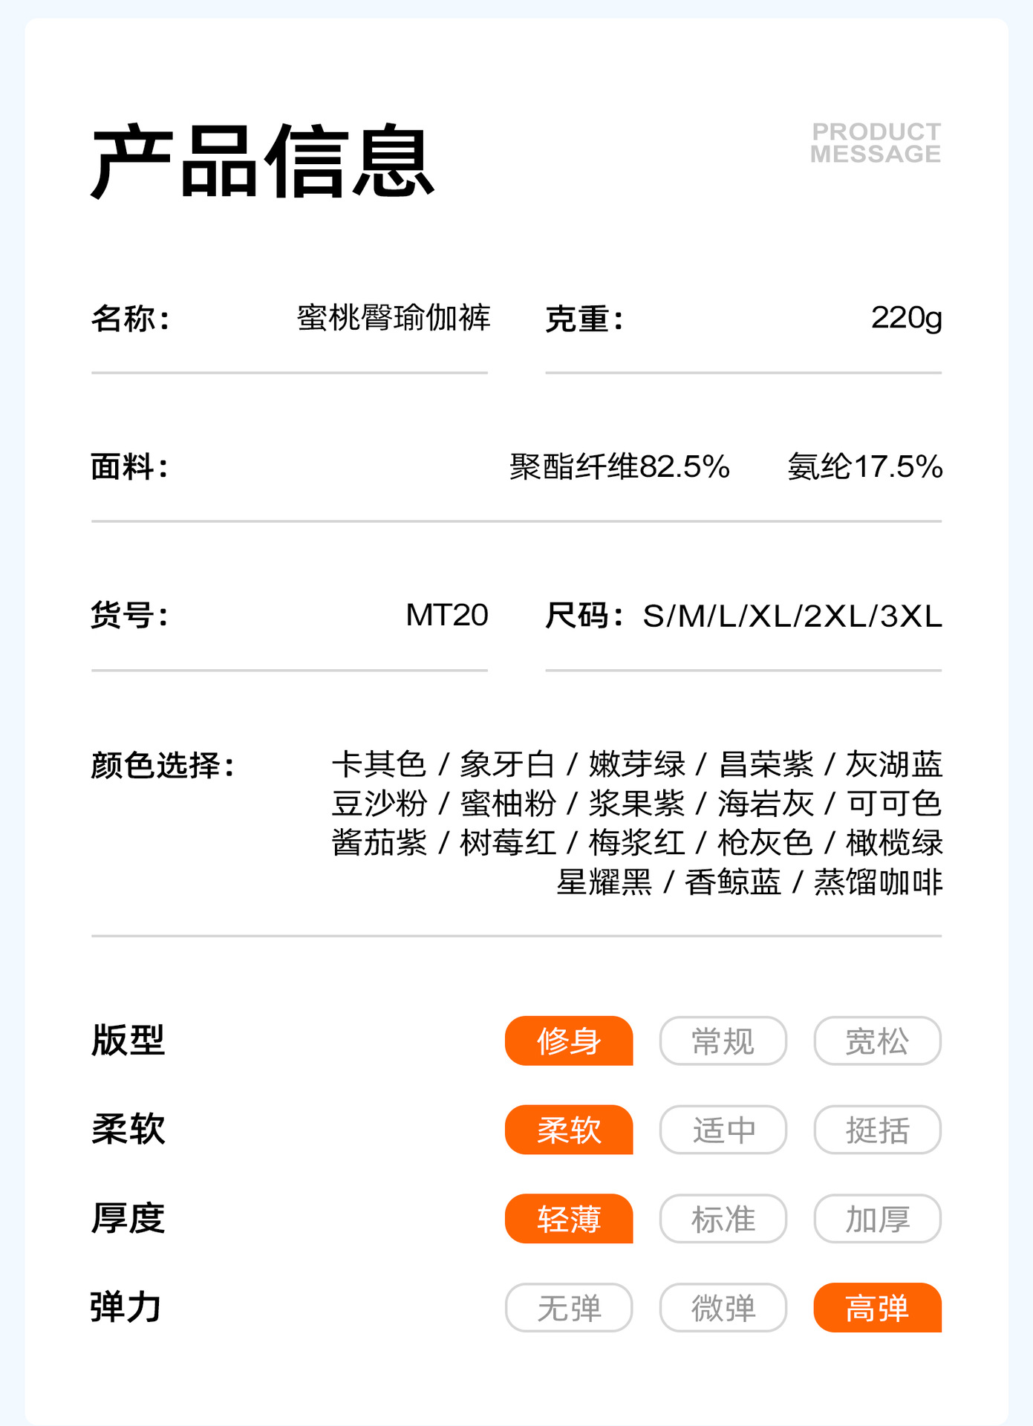
Task: Select the orange 柔软 pill button
Action: click(x=569, y=1130)
